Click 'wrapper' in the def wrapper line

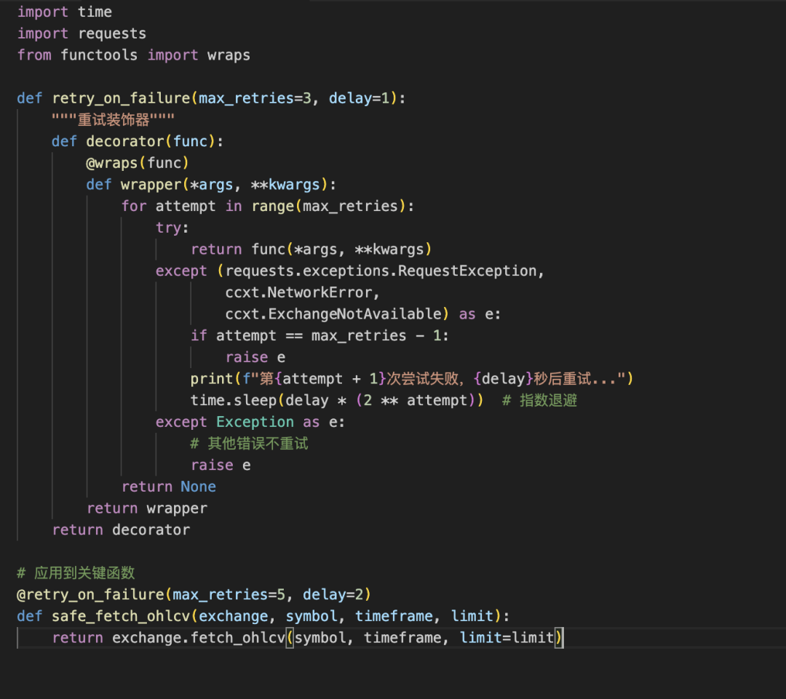[151, 185]
